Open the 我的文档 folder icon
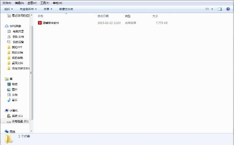 click(9, 53)
